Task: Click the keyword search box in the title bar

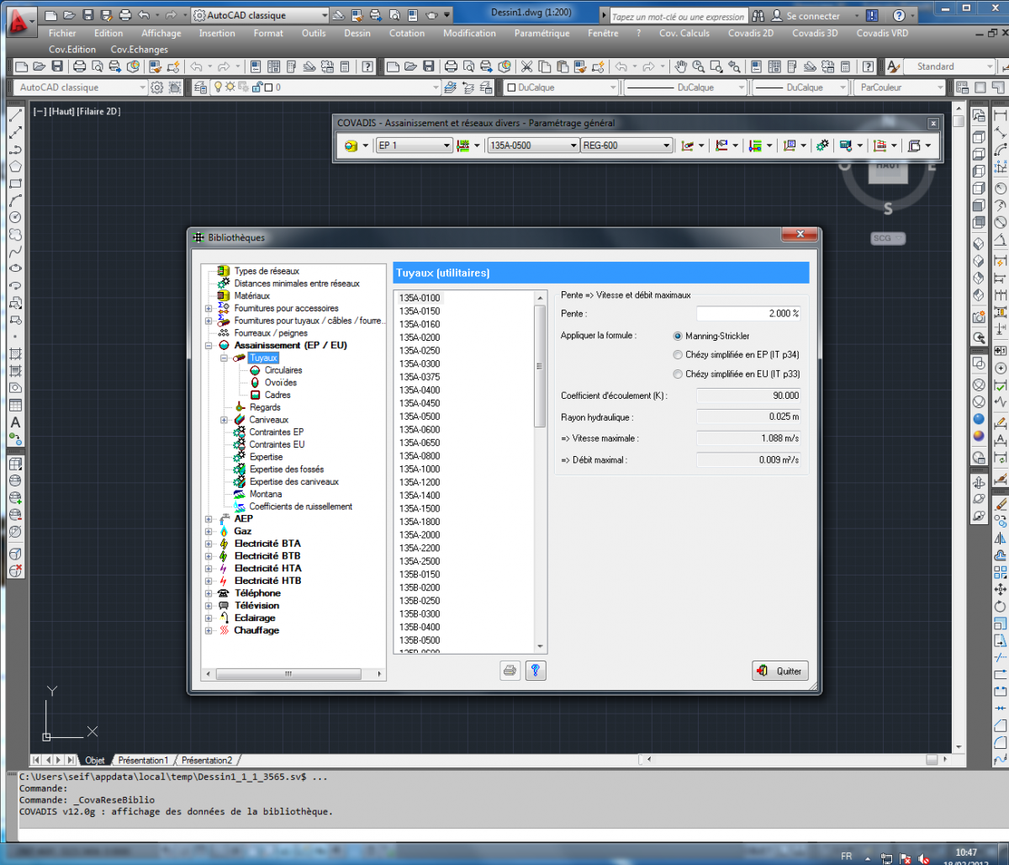Action: coord(677,16)
